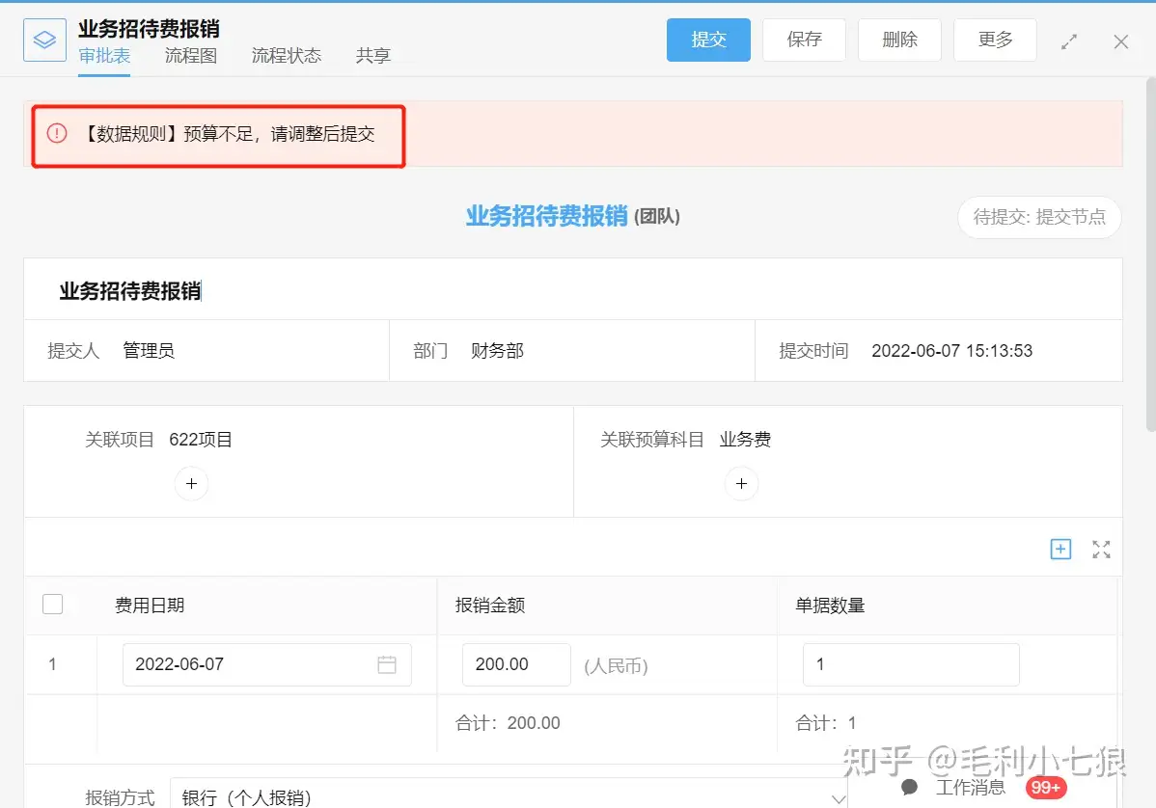
Task: Expand the dialog with the fullscreen arrows icon
Action: tap(1069, 42)
